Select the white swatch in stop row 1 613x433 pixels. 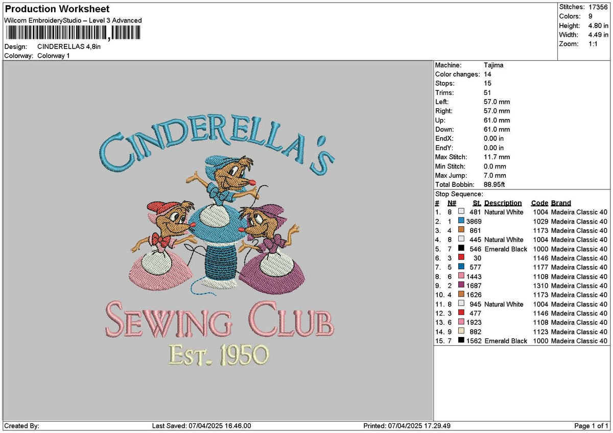[x=461, y=211]
